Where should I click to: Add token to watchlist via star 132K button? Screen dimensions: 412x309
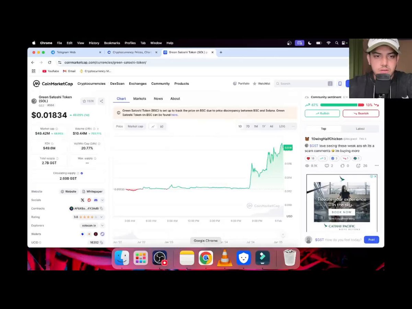[88, 101]
